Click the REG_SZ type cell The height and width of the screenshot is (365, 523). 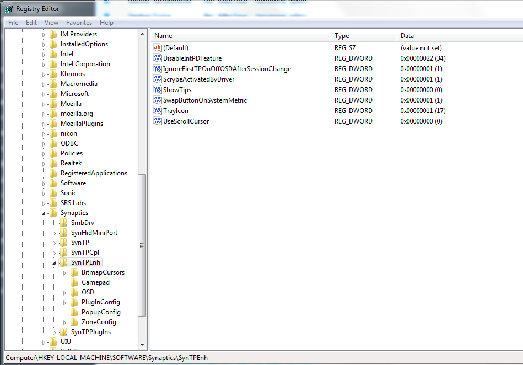click(345, 48)
